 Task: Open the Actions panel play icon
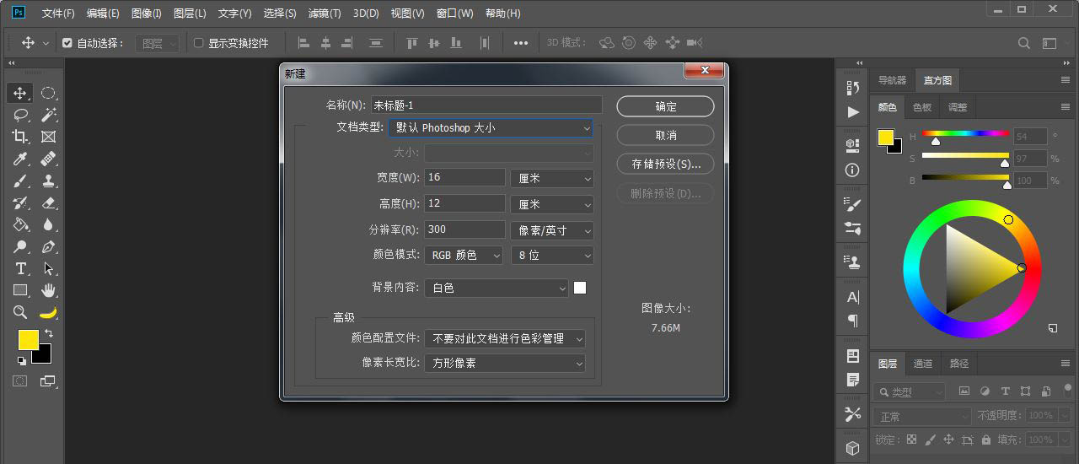pyautogui.click(x=852, y=111)
